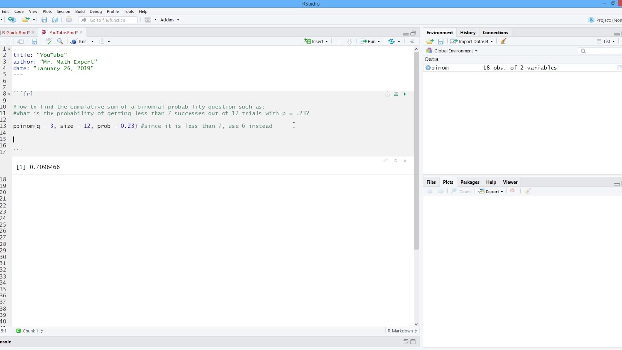
Task: Switch to Viewer tab
Action: [x=510, y=182]
